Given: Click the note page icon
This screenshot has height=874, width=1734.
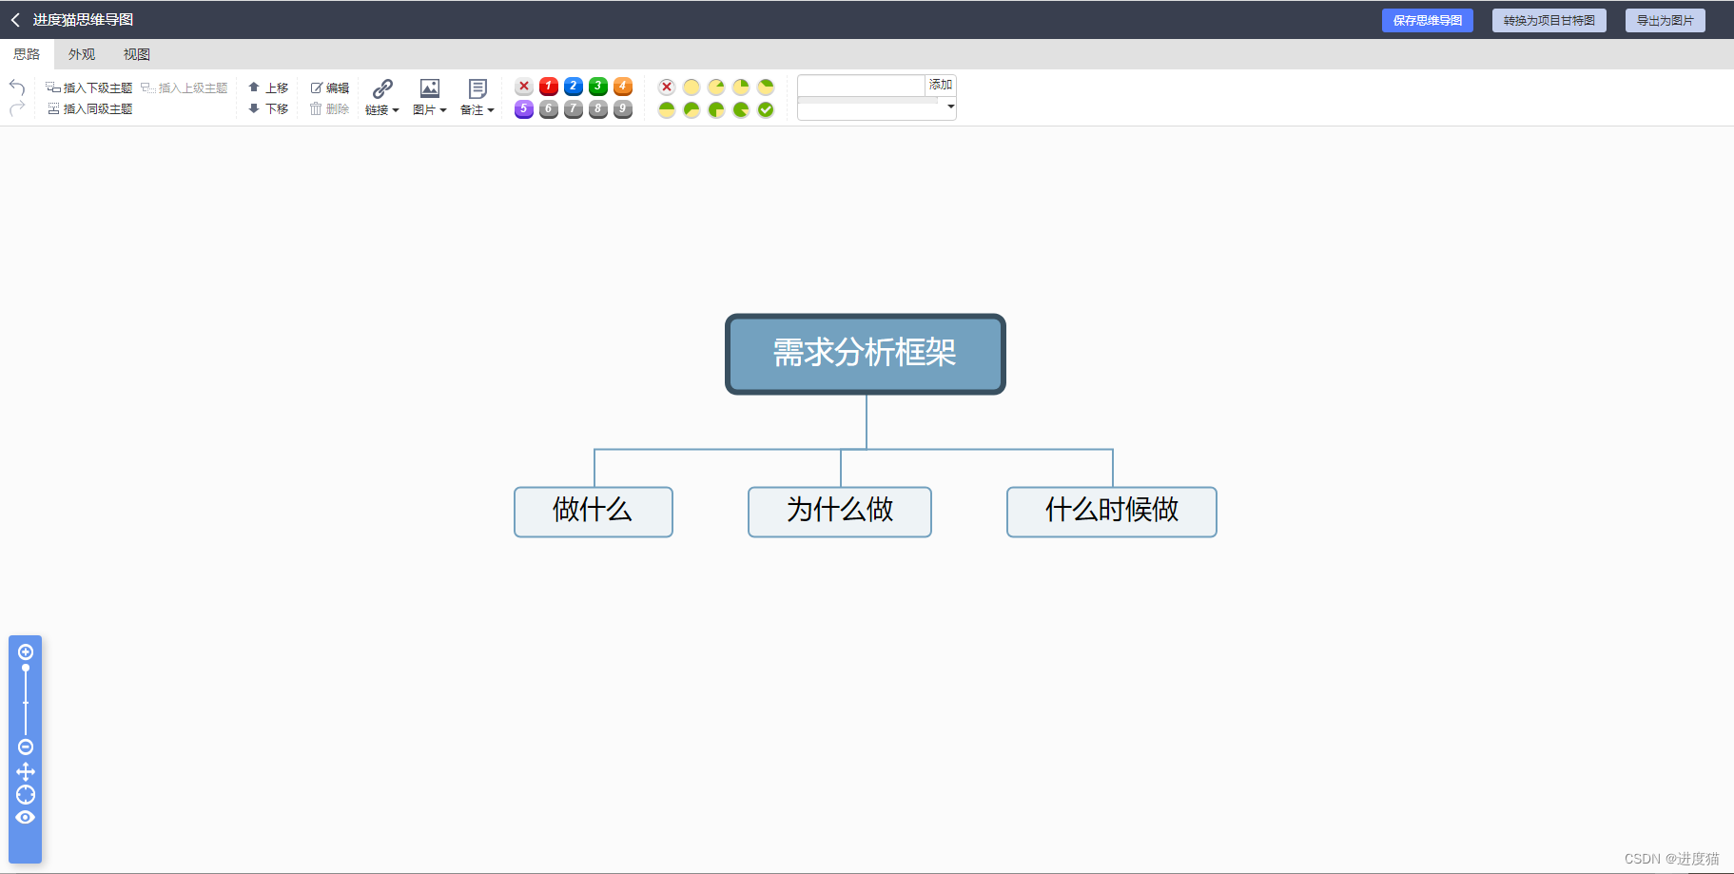Looking at the screenshot, I should 477,88.
